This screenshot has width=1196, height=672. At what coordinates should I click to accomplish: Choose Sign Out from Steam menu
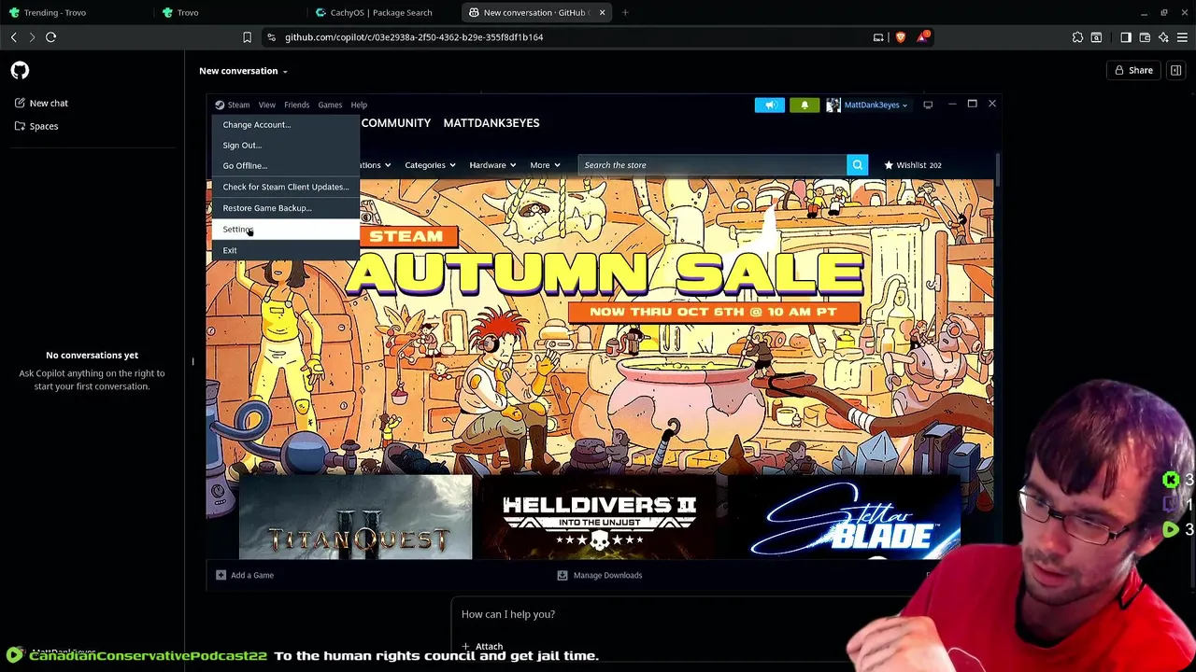click(x=285, y=145)
